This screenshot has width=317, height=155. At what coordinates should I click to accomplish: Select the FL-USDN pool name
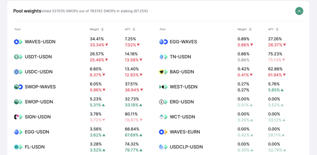point(35,147)
